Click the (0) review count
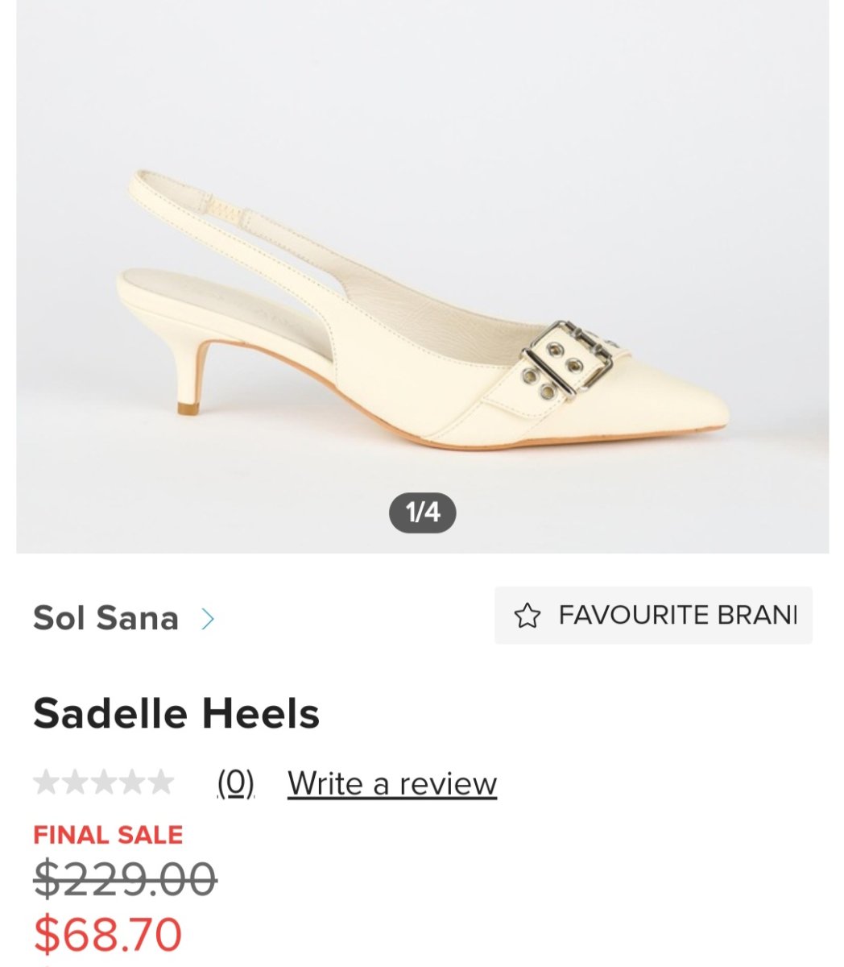844x967 pixels. pyautogui.click(x=235, y=783)
